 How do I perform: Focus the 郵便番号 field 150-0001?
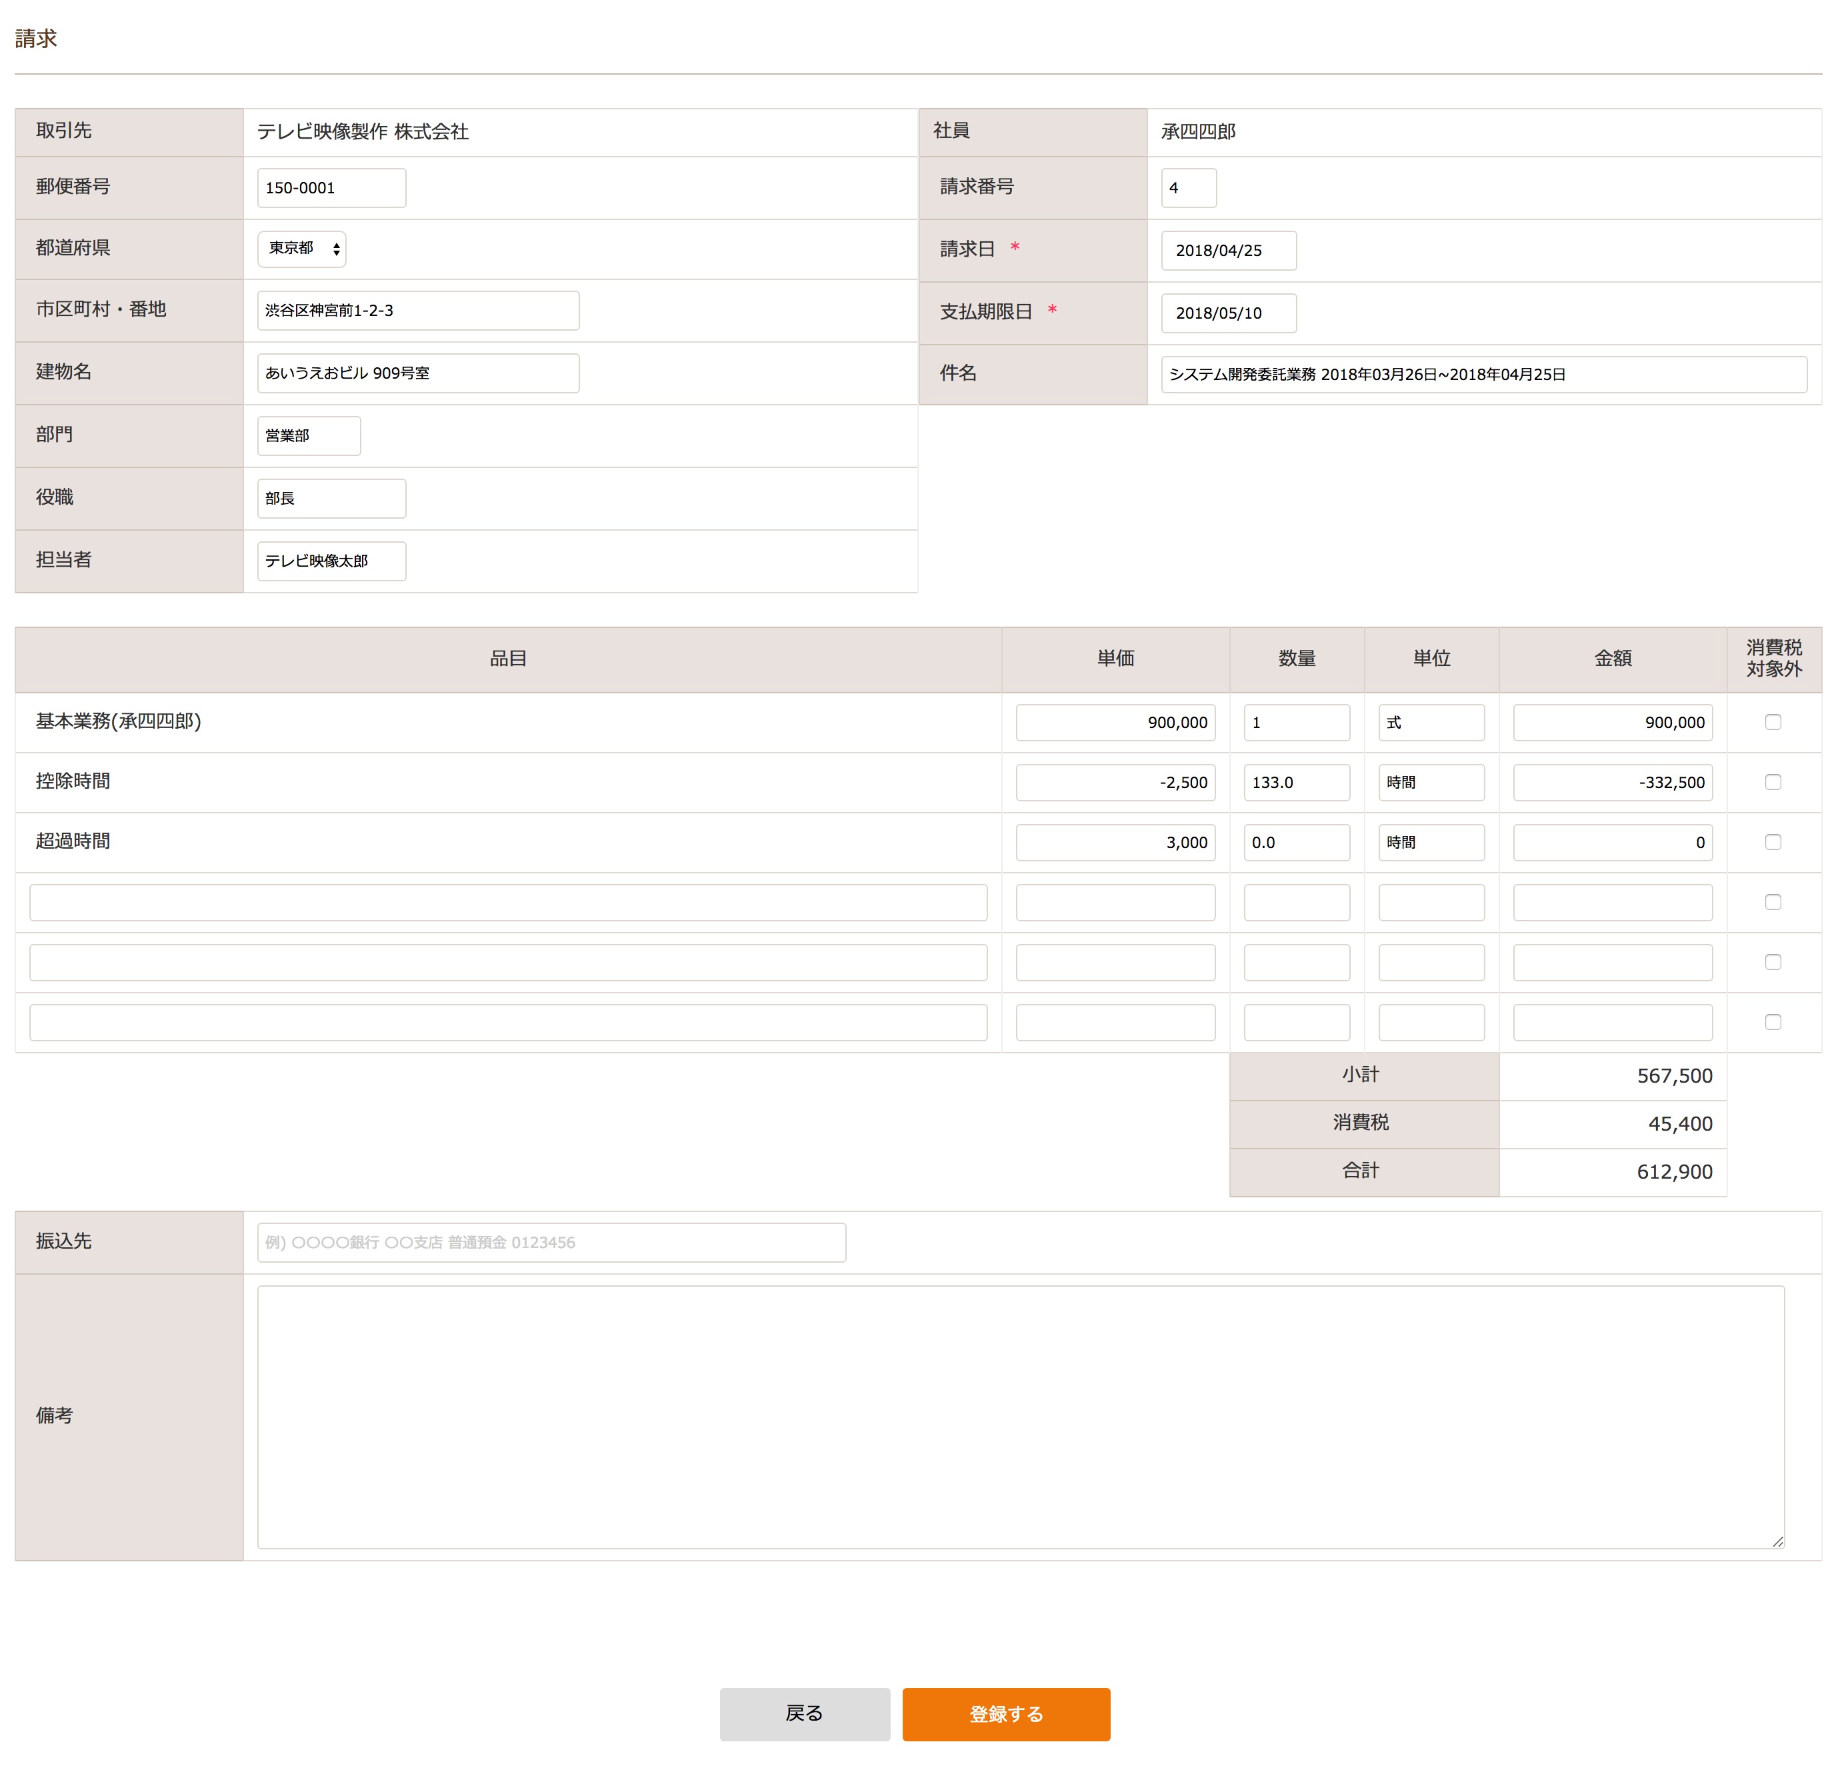coord(332,187)
